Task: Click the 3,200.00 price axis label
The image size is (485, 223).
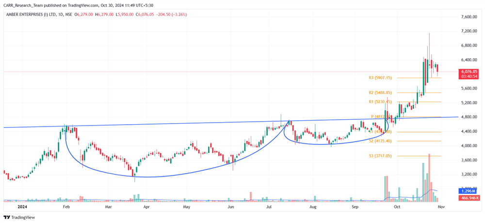Action: click(469, 175)
